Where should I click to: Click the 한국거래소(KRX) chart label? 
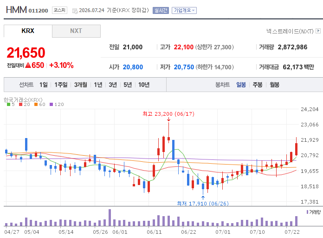click(23, 100)
